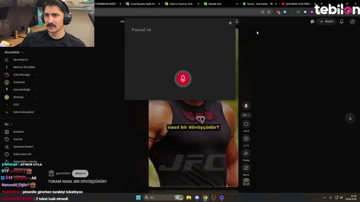Viewport: 360px width, 202px height.
Task: Open Kanalınız in the sidebar
Action: point(19,132)
